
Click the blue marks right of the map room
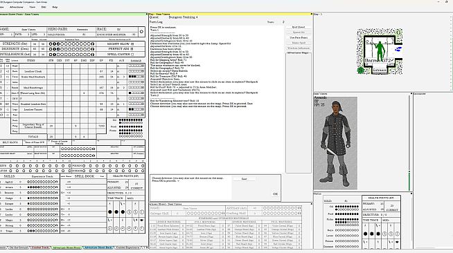click(398, 48)
